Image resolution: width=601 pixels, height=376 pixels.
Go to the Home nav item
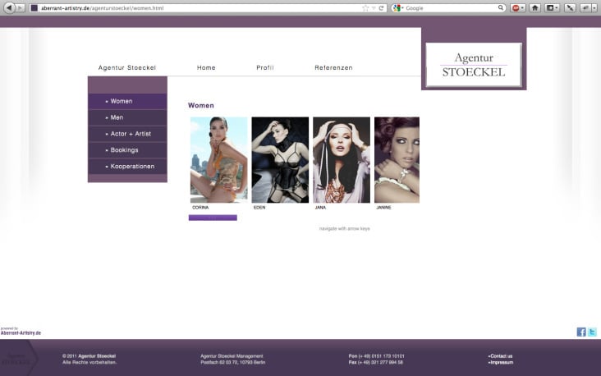(206, 68)
